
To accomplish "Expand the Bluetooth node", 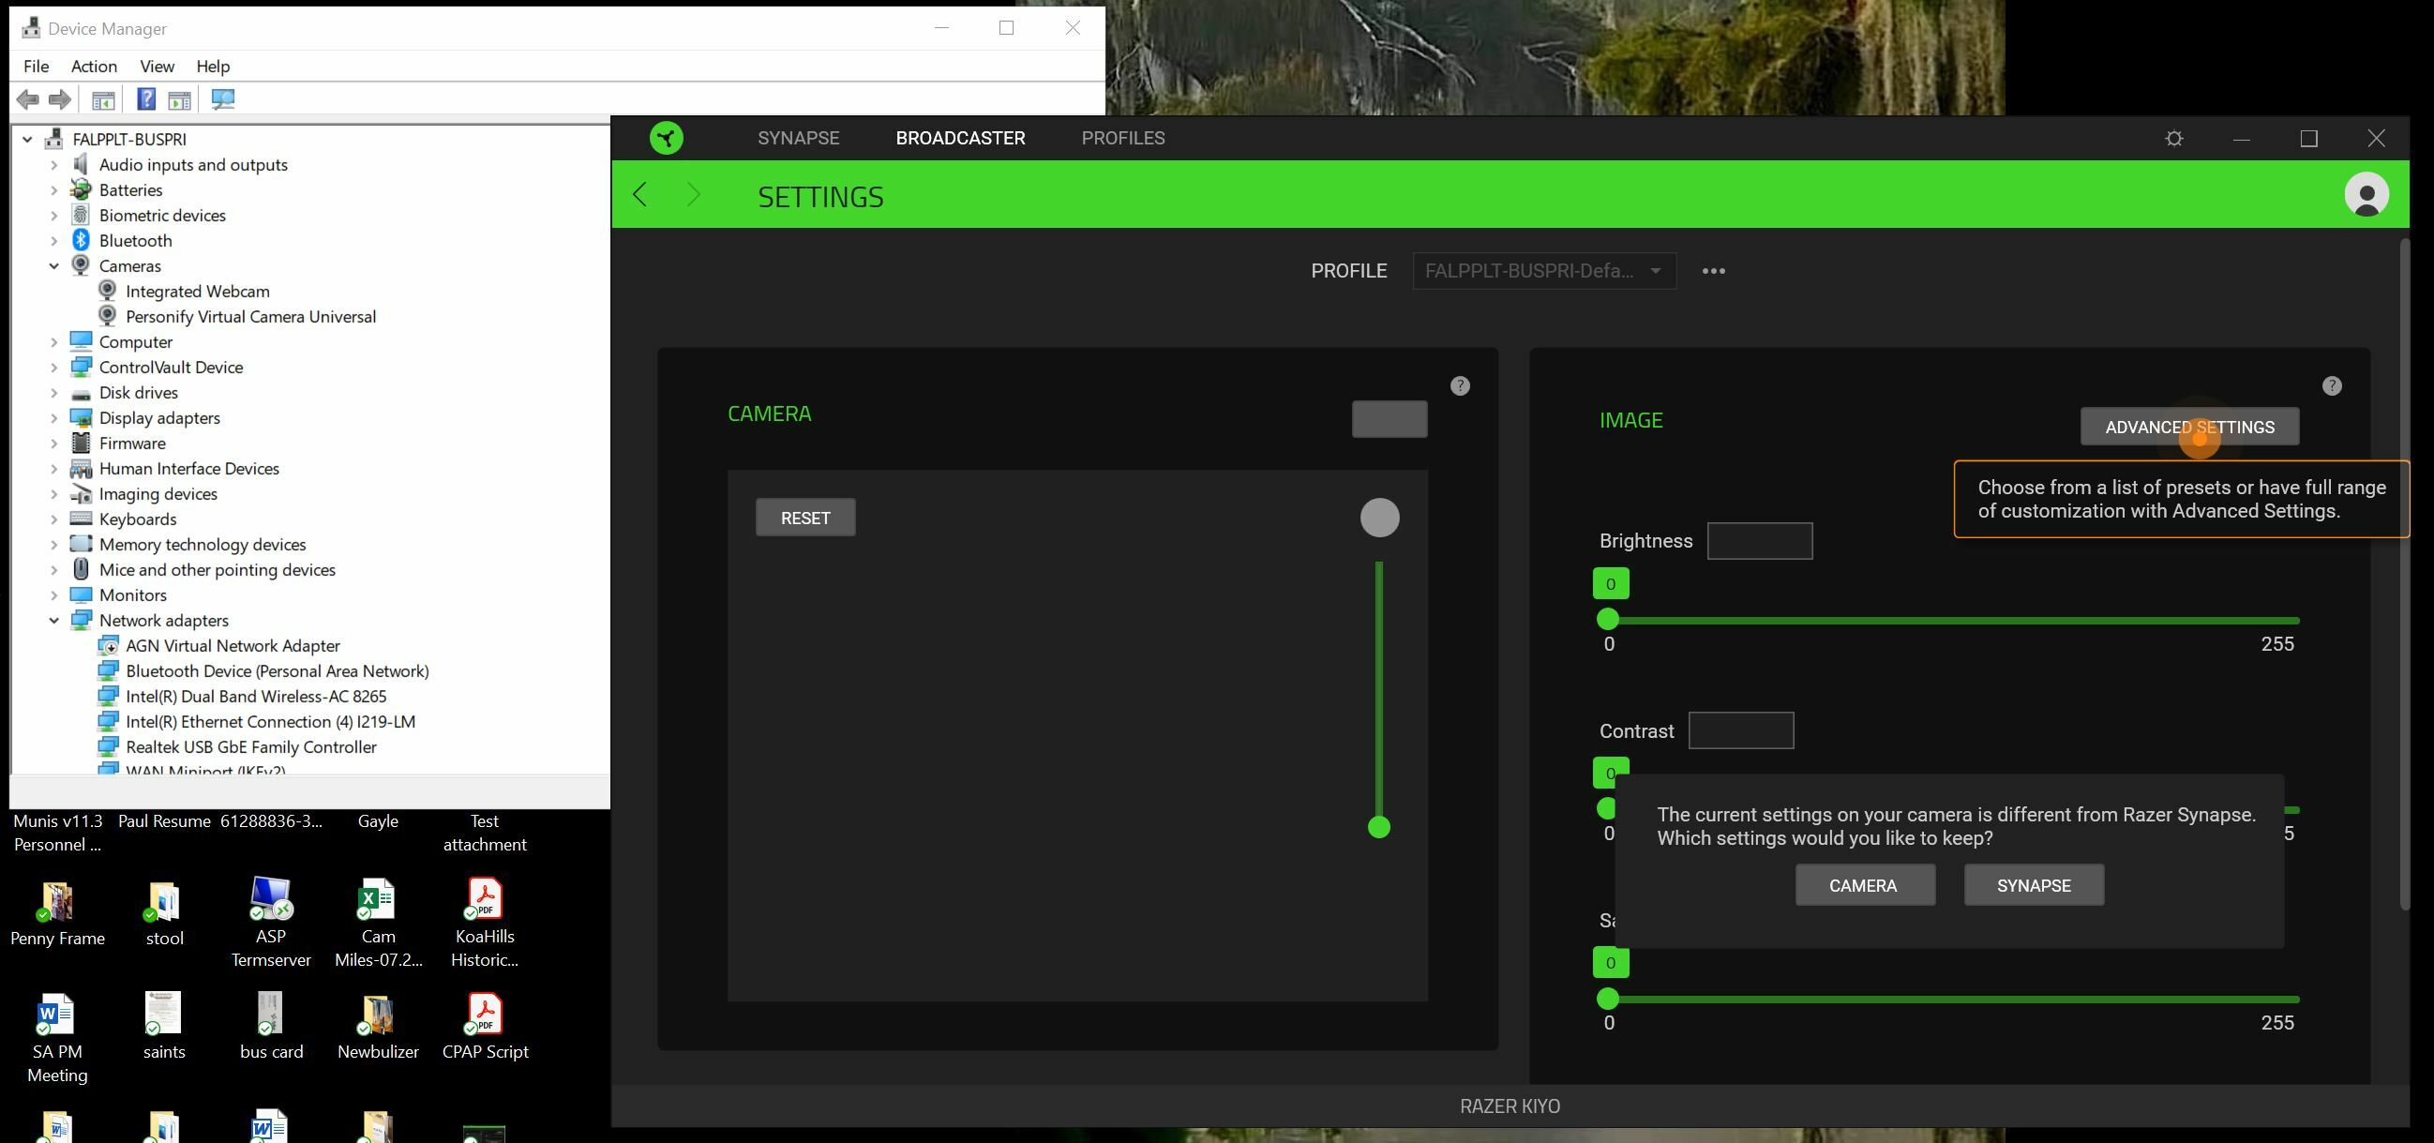I will pos(53,241).
